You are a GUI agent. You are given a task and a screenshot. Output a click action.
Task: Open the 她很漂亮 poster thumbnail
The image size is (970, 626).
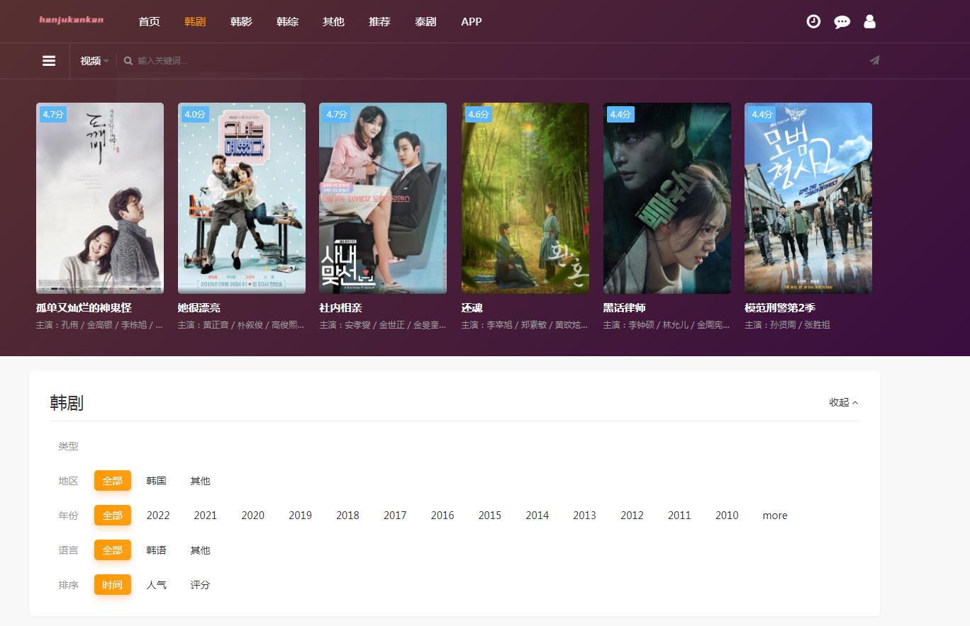click(x=242, y=198)
